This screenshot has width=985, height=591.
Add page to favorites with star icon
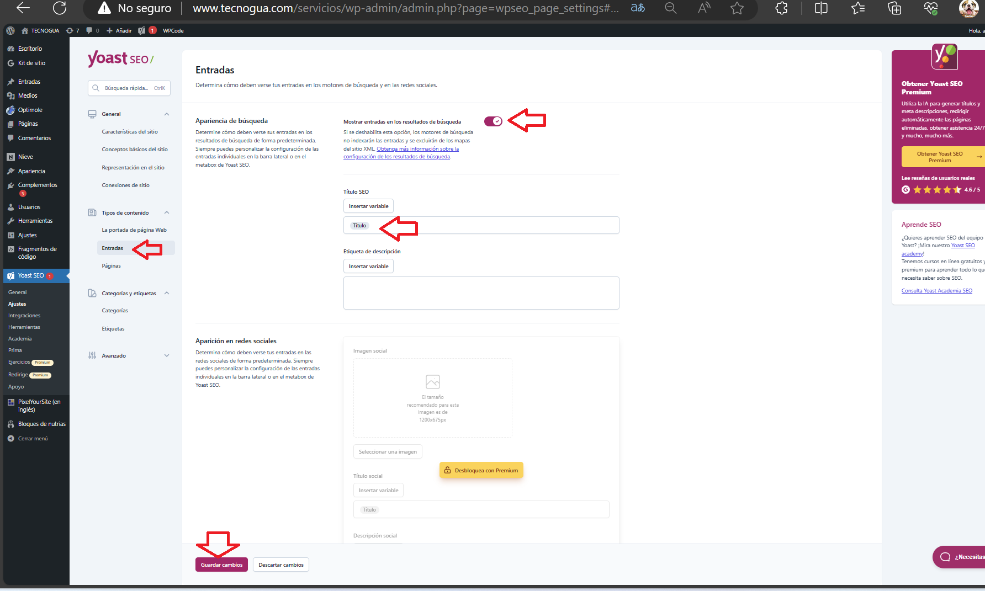coord(737,8)
